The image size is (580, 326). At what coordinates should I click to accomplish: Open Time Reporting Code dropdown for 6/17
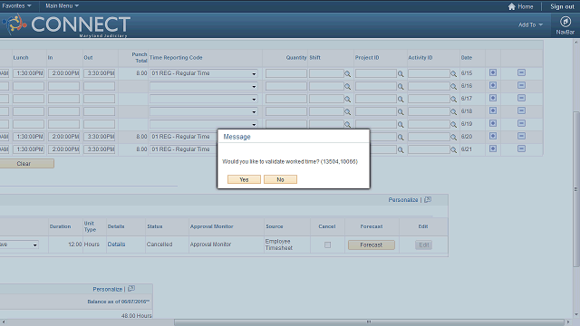[203, 99]
